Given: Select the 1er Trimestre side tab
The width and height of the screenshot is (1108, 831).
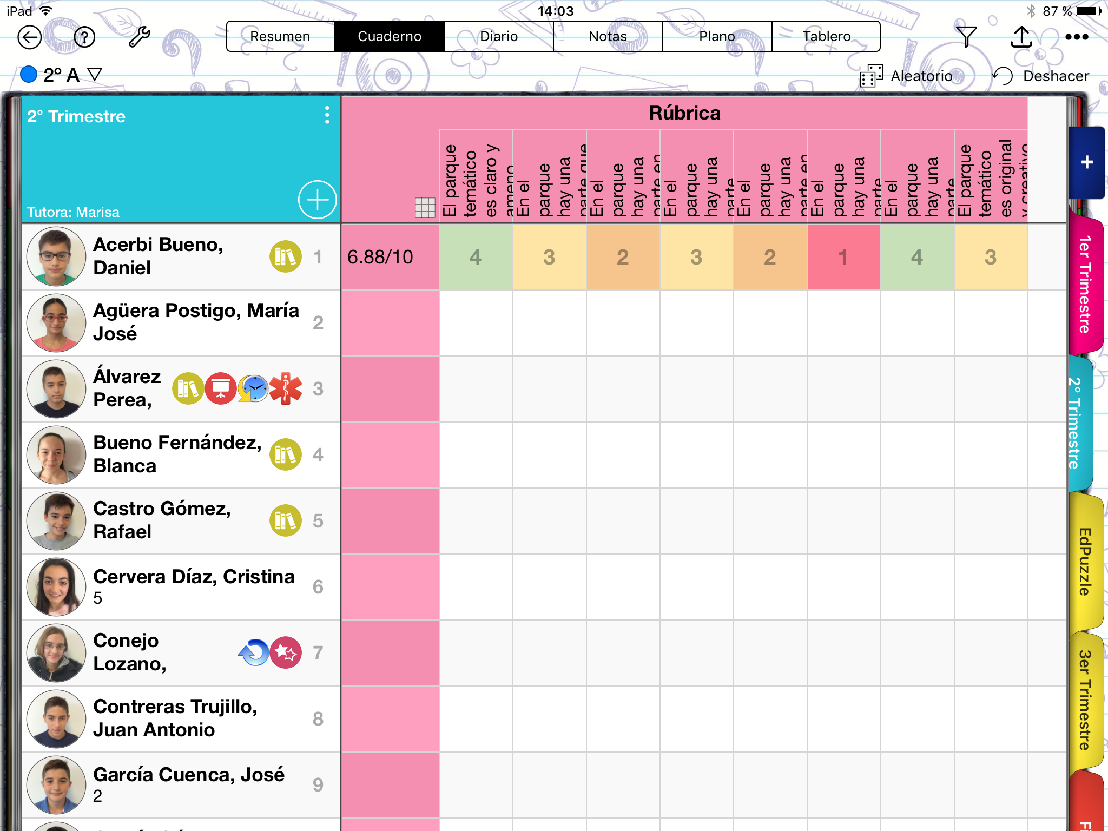Looking at the screenshot, I should (1084, 285).
